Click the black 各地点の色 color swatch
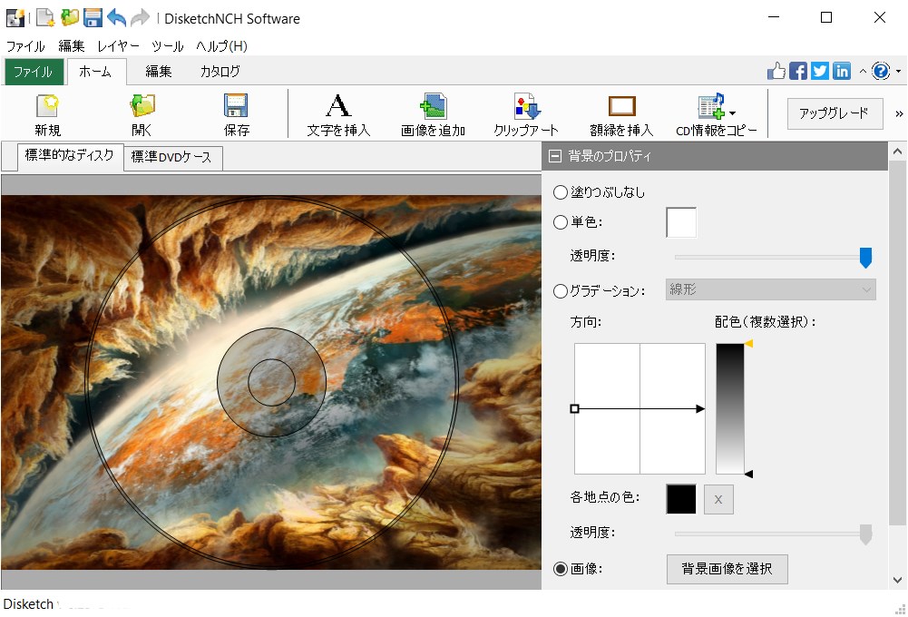Viewport: 908px width, 617px height. click(x=681, y=499)
